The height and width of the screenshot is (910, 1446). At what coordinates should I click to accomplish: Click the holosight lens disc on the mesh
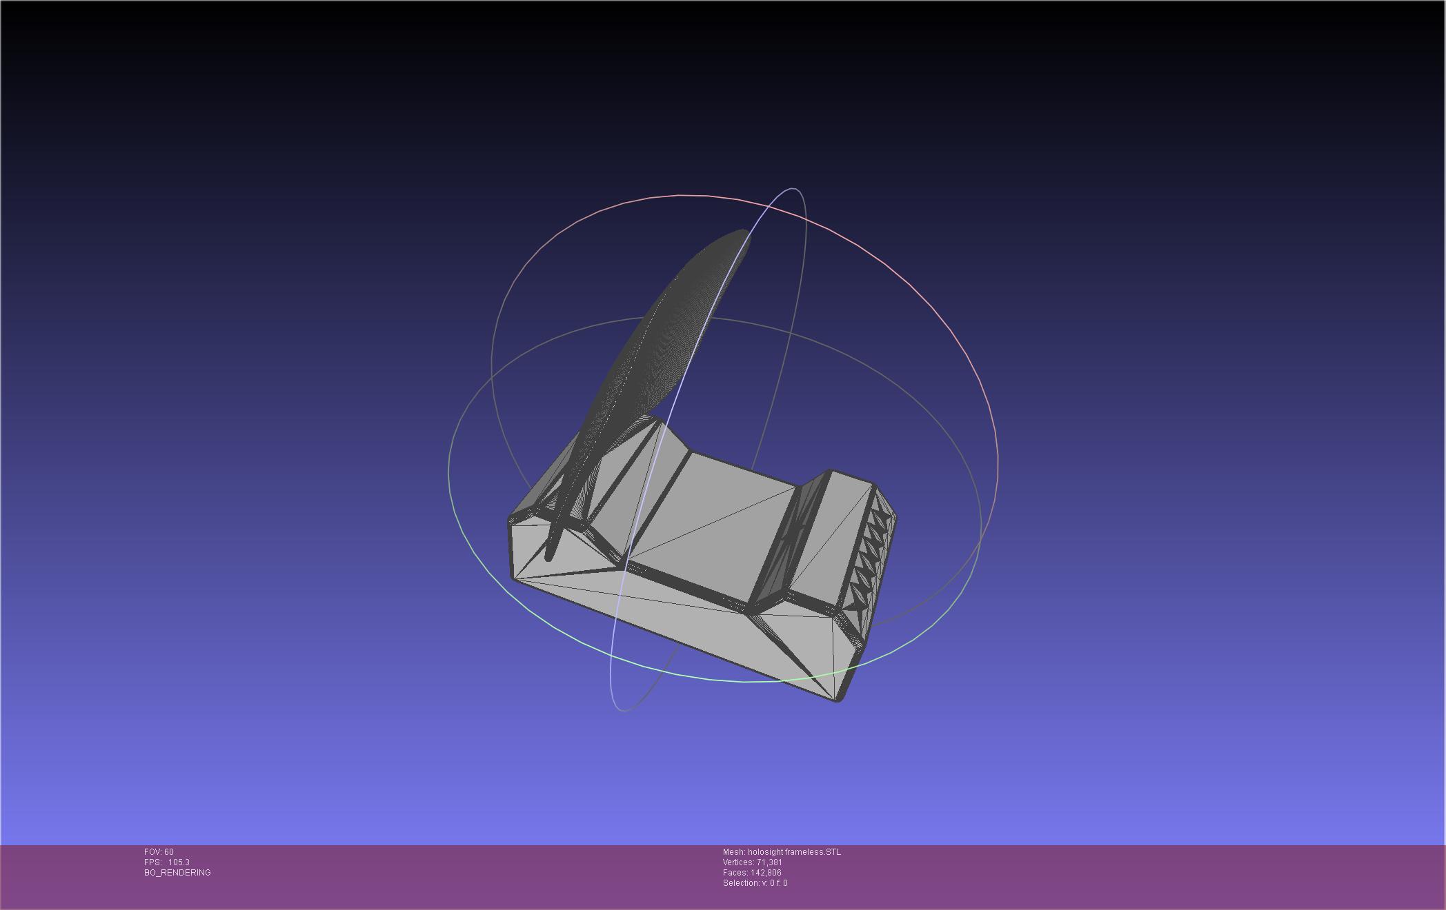662,345
